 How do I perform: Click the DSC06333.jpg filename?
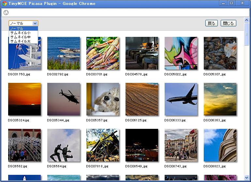(175, 120)
